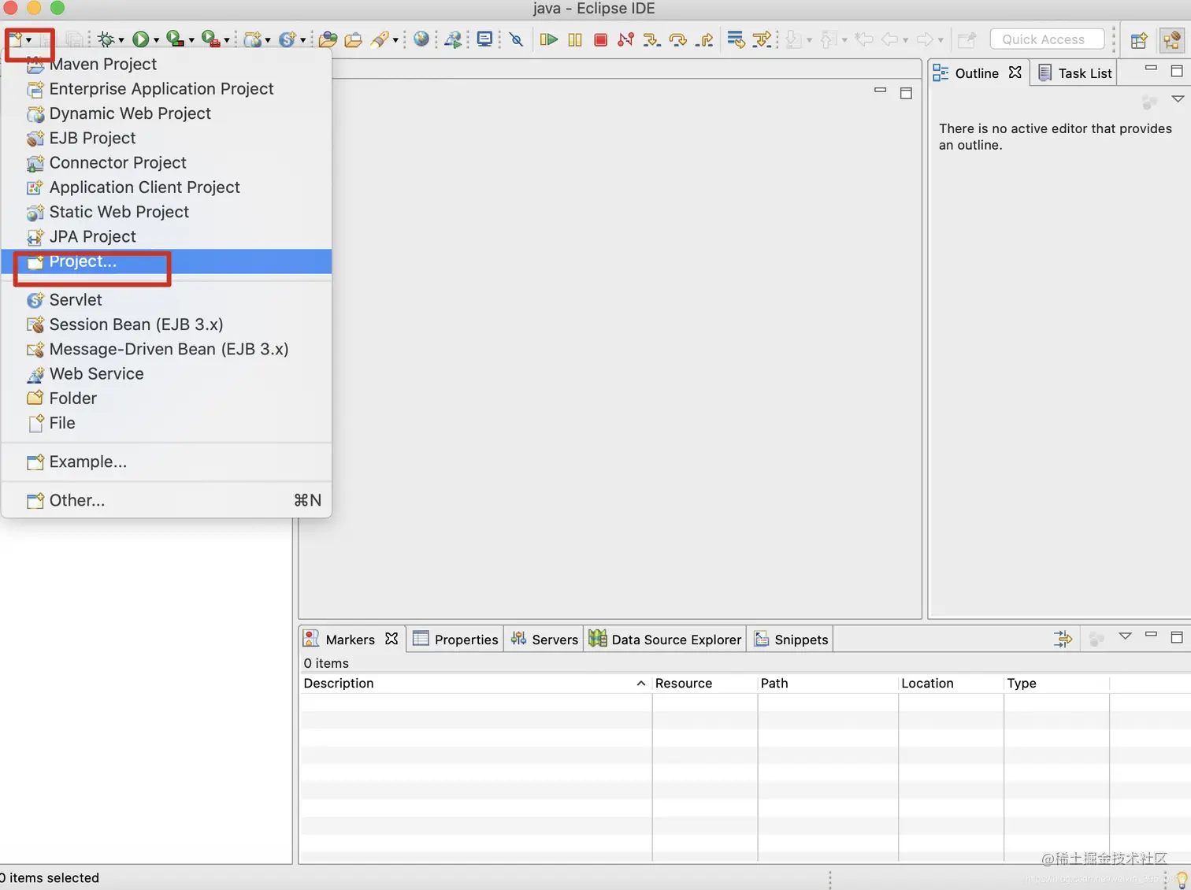Open the Search dropdown arrow
The width and height of the screenshot is (1191, 890).
coord(395,40)
